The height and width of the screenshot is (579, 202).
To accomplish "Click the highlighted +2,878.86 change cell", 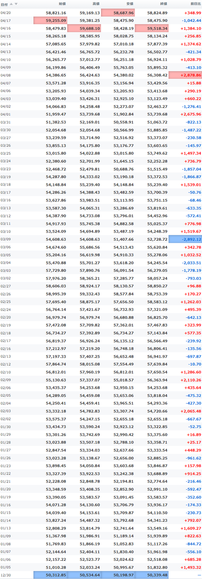I will tap(185, 75).
